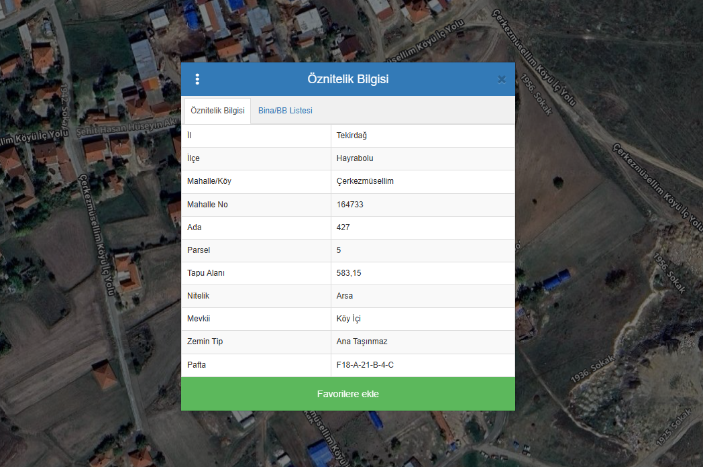The image size is (703, 467).
Task: Click the Çerkezmüsellim village value cell
Action: [364, 181]
